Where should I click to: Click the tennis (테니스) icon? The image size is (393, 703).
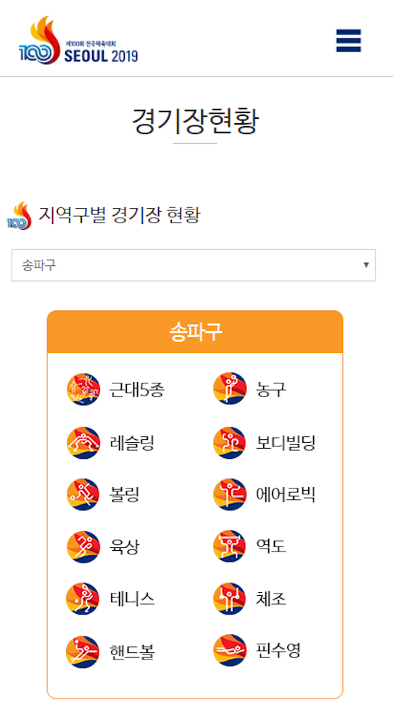[x=83, y=599]
